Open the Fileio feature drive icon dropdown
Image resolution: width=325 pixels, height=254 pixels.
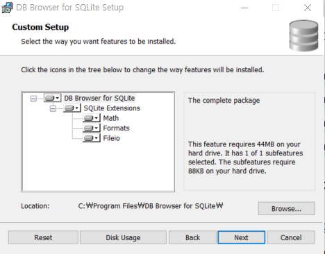pos(92,138)
